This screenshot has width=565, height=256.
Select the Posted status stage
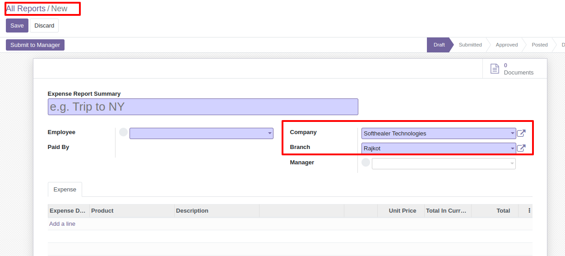point(540,45)
